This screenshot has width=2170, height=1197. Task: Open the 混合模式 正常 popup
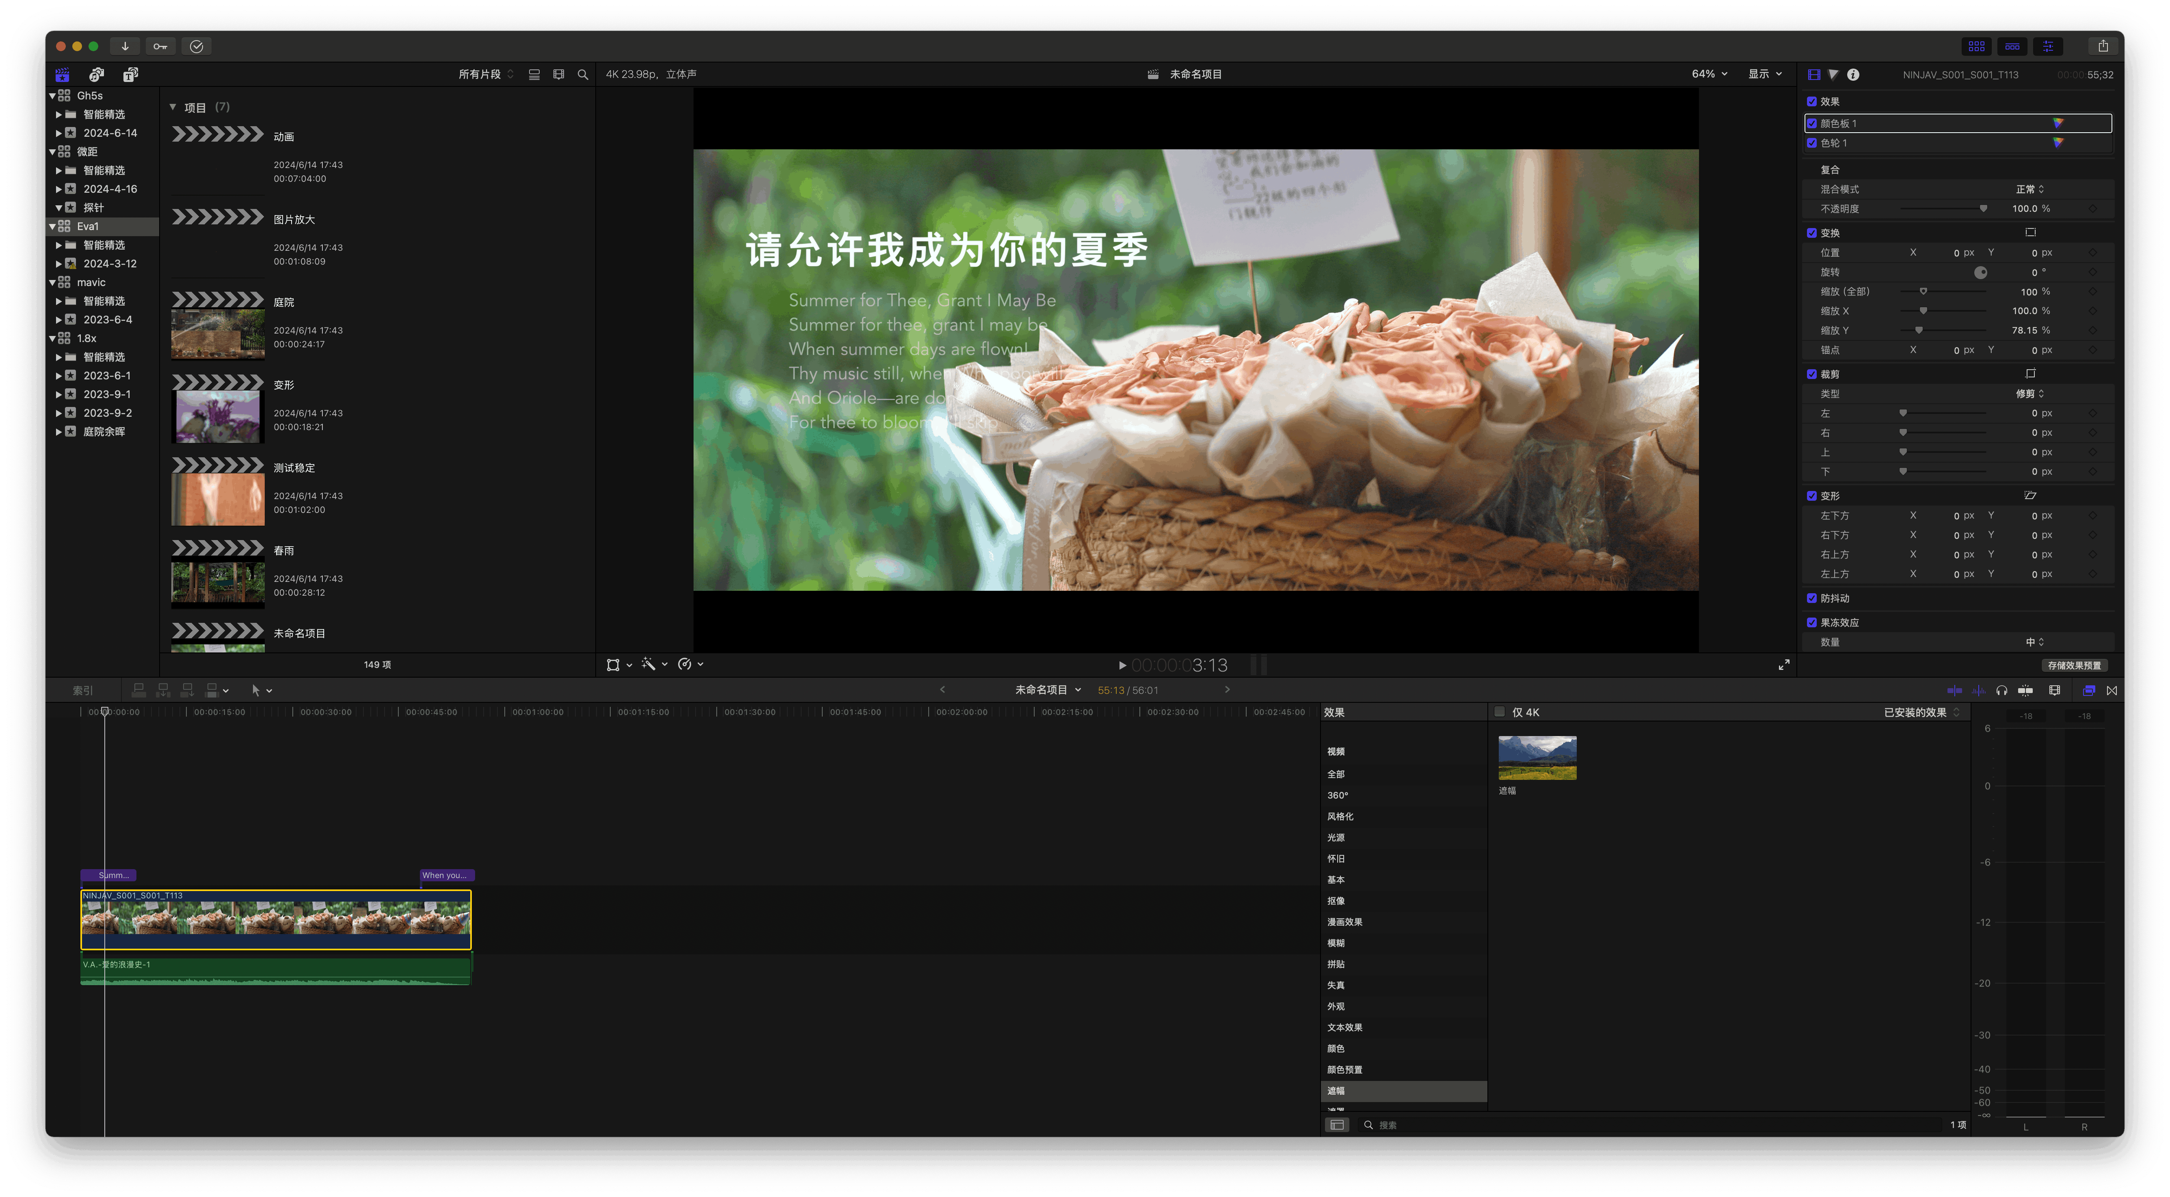2030,189
